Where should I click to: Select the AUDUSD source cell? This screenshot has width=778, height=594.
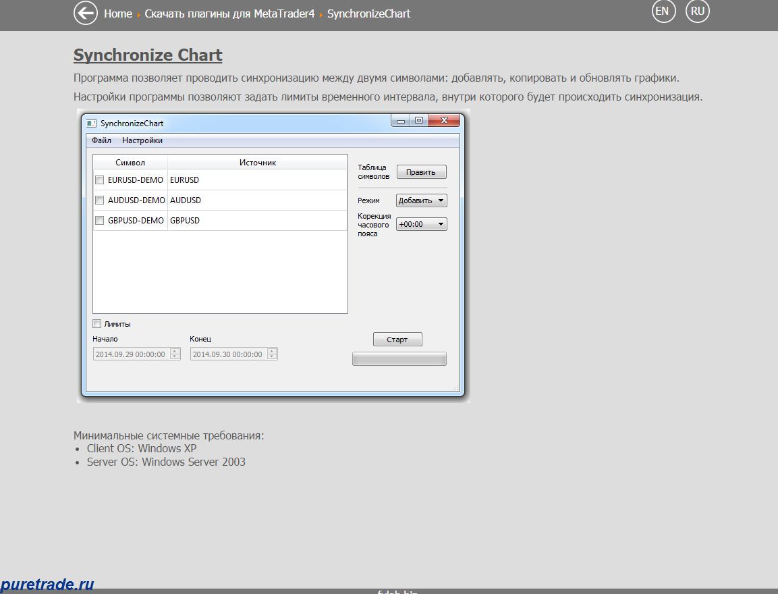(258, 200)
